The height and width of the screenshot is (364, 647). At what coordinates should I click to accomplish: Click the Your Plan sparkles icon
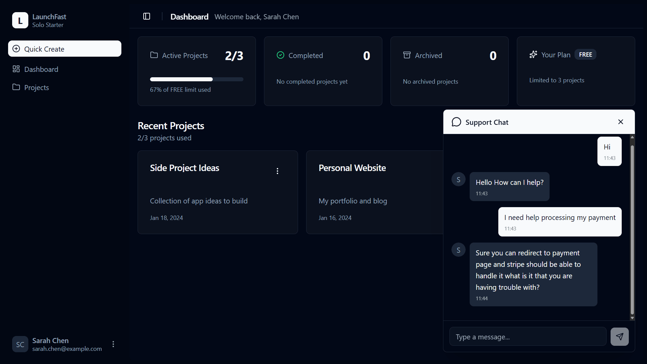[533, 55]
